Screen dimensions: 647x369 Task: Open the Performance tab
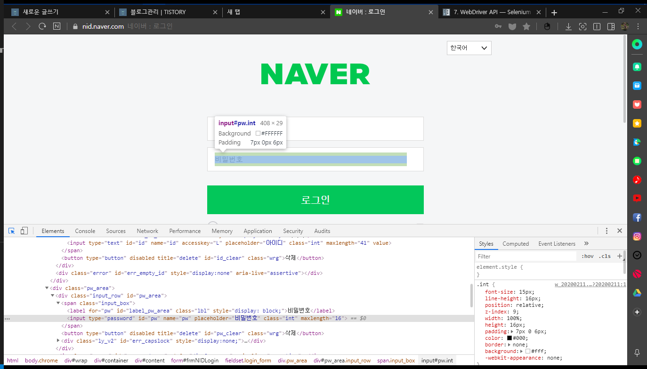click(185, 231)
